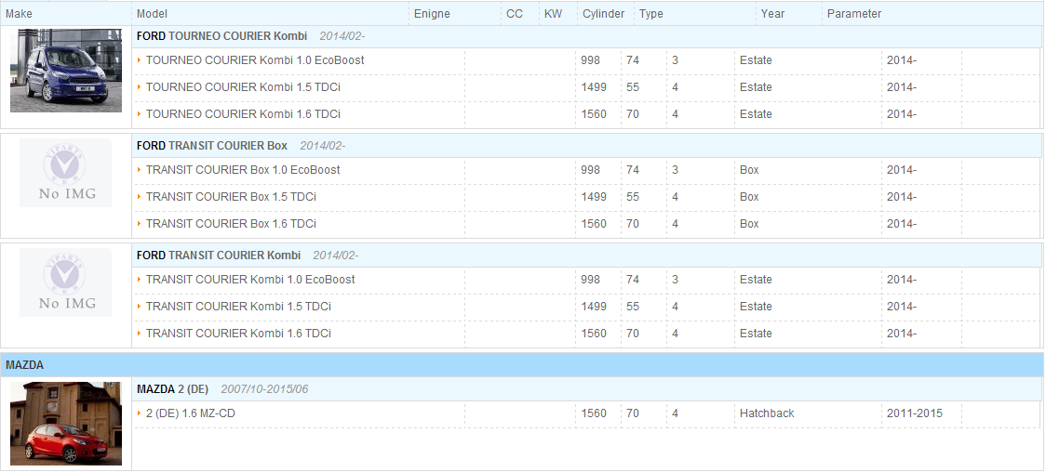Select TOURNEO COURIER Kombi 1.5 TDCi

(x=244, y=87)
